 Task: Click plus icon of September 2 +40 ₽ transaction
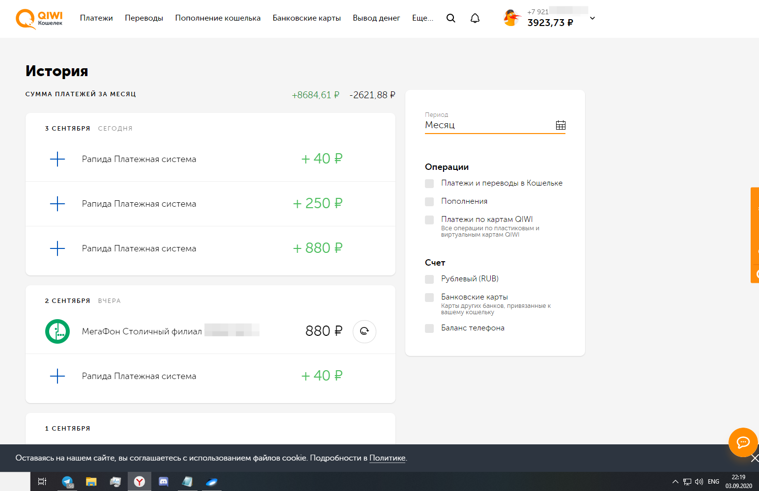pyautogui.click(x=57, y=376)
